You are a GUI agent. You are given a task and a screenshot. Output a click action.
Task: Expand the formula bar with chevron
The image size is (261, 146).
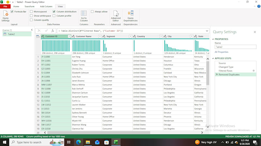pos(207,31)
